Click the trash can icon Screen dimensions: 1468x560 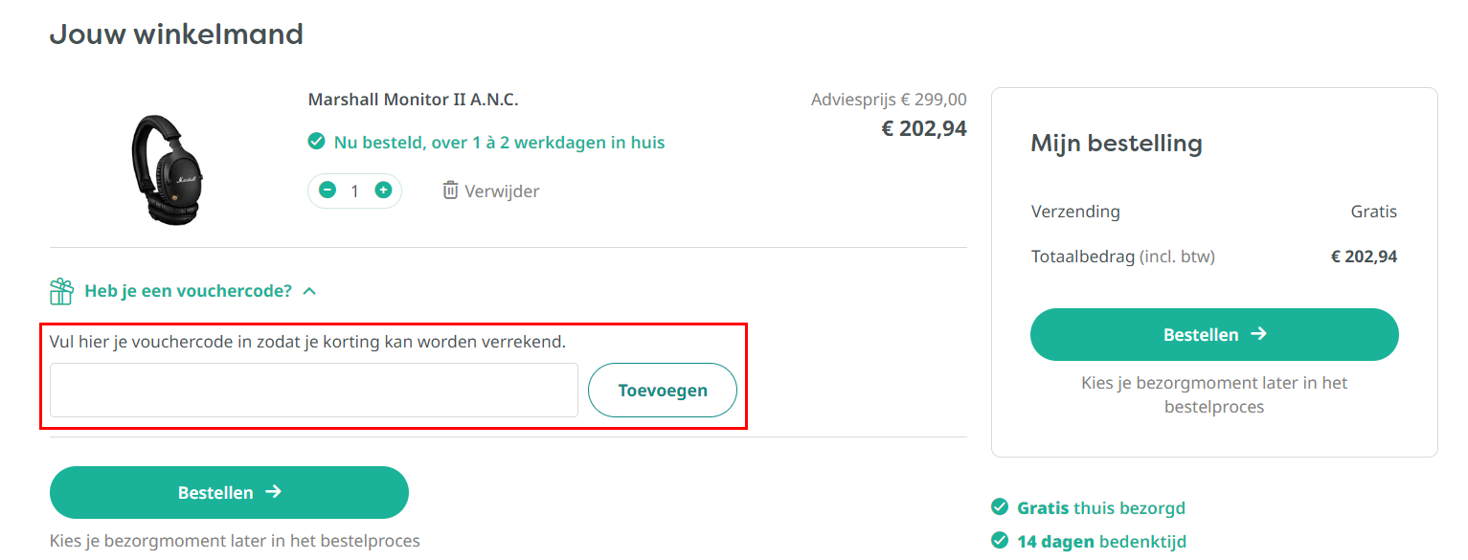pyautogui.click(x=450, y=190)
